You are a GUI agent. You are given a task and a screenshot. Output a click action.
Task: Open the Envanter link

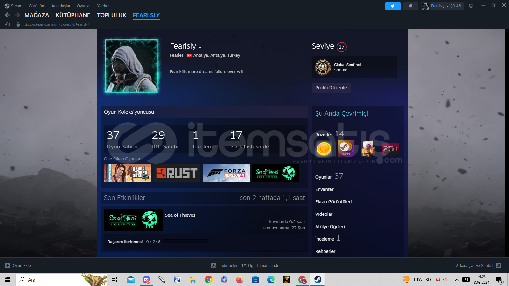324,189
